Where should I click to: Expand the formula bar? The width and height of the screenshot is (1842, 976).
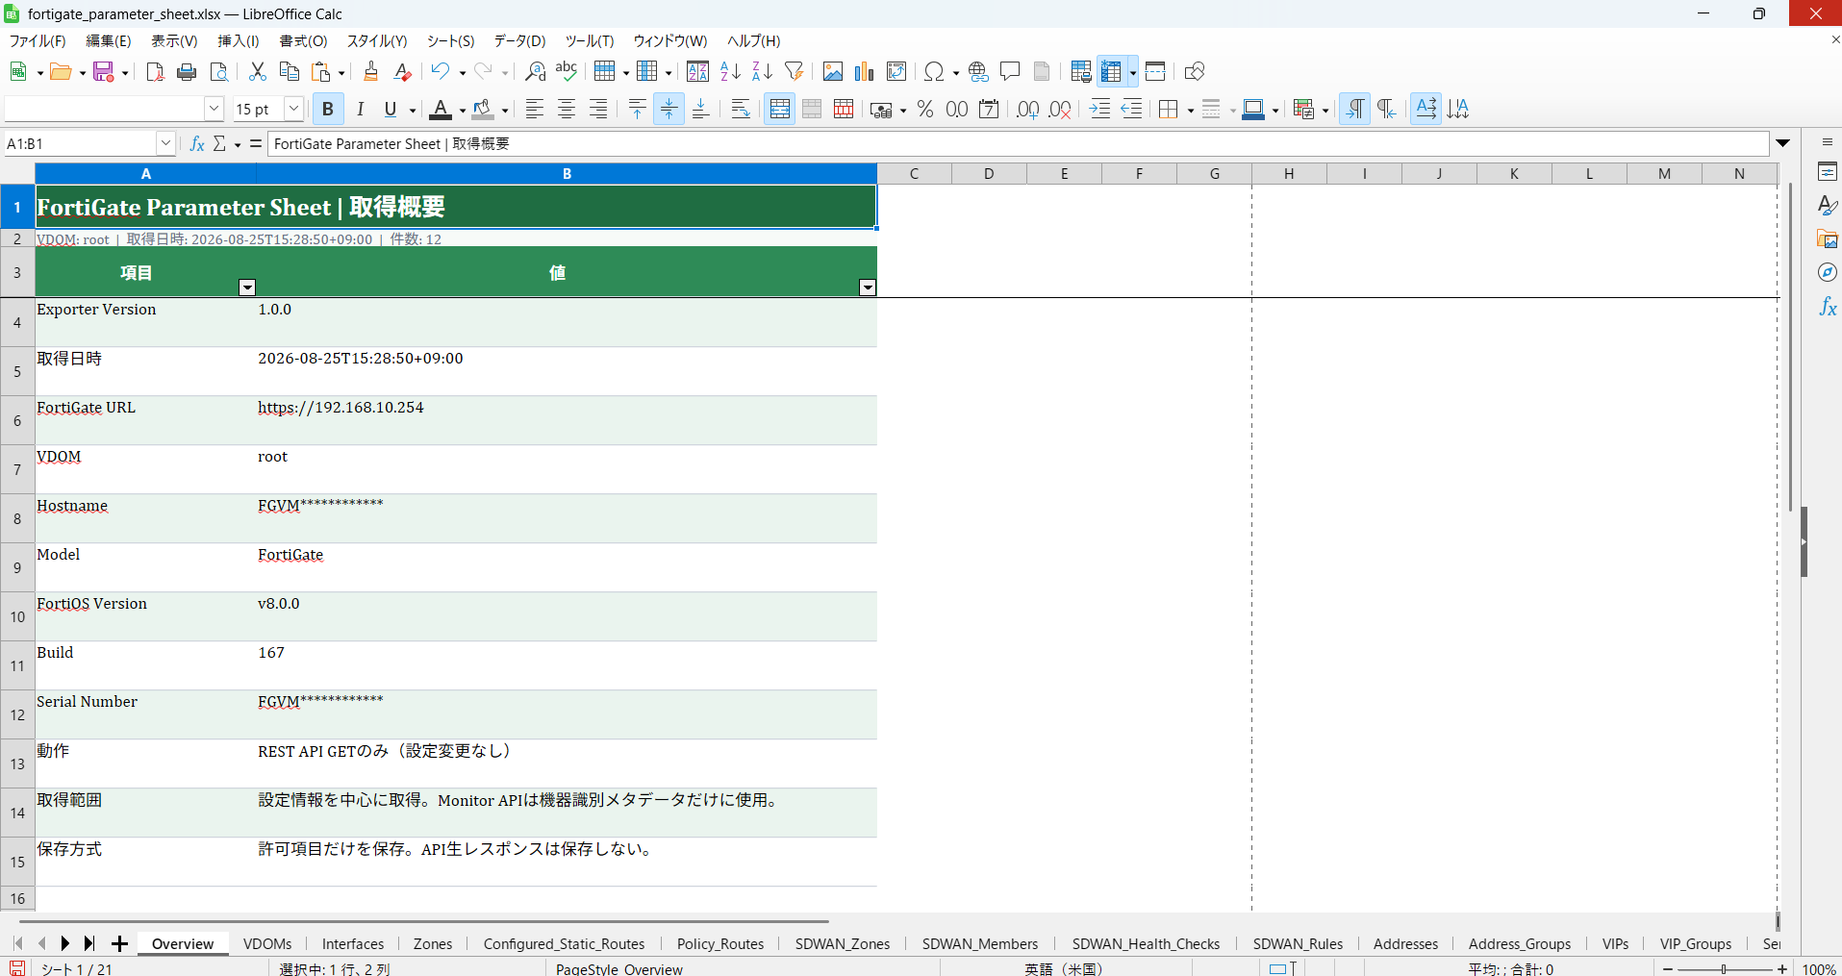(1783, 144)
